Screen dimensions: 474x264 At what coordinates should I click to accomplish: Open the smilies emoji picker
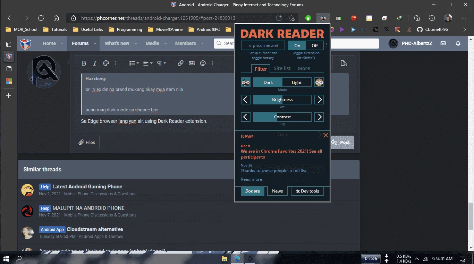203,63
